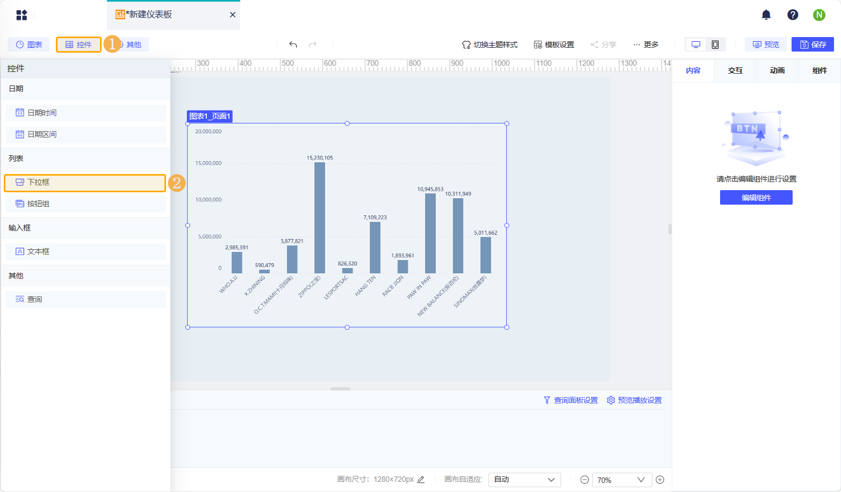This screenshot has width=841, height=492.
Task: Click the 保存 save button
Action: 813,45
